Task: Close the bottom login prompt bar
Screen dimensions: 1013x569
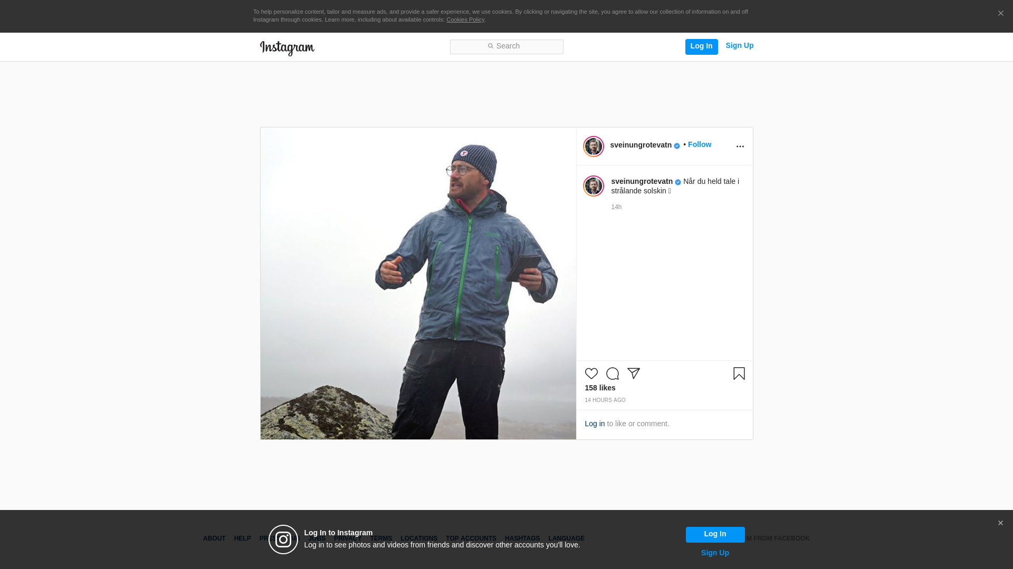Action: click(x=1000, y=523)
